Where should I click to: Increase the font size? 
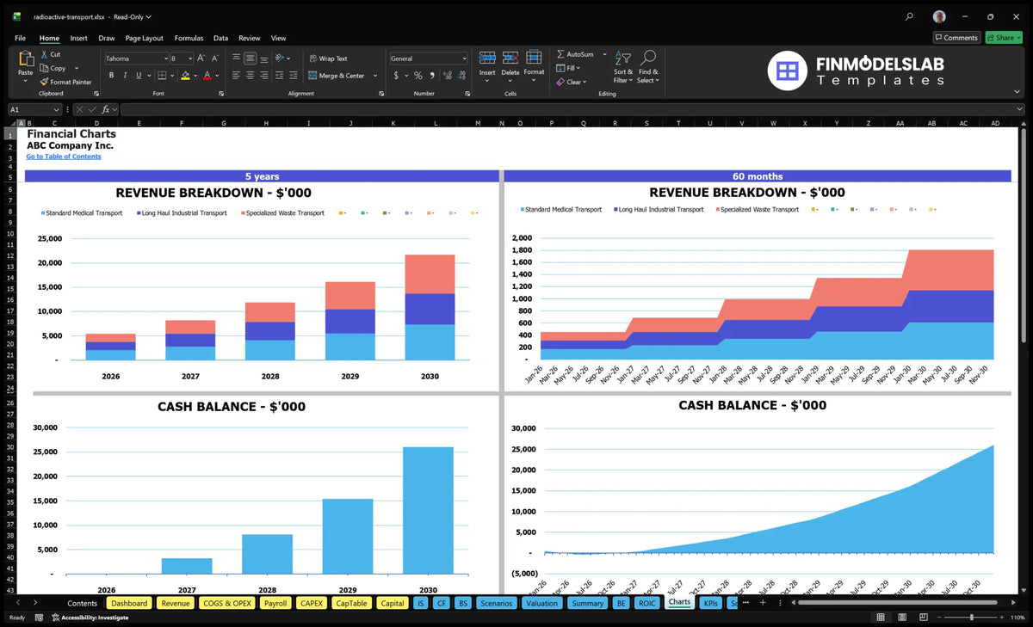click(x=201, y=58)
